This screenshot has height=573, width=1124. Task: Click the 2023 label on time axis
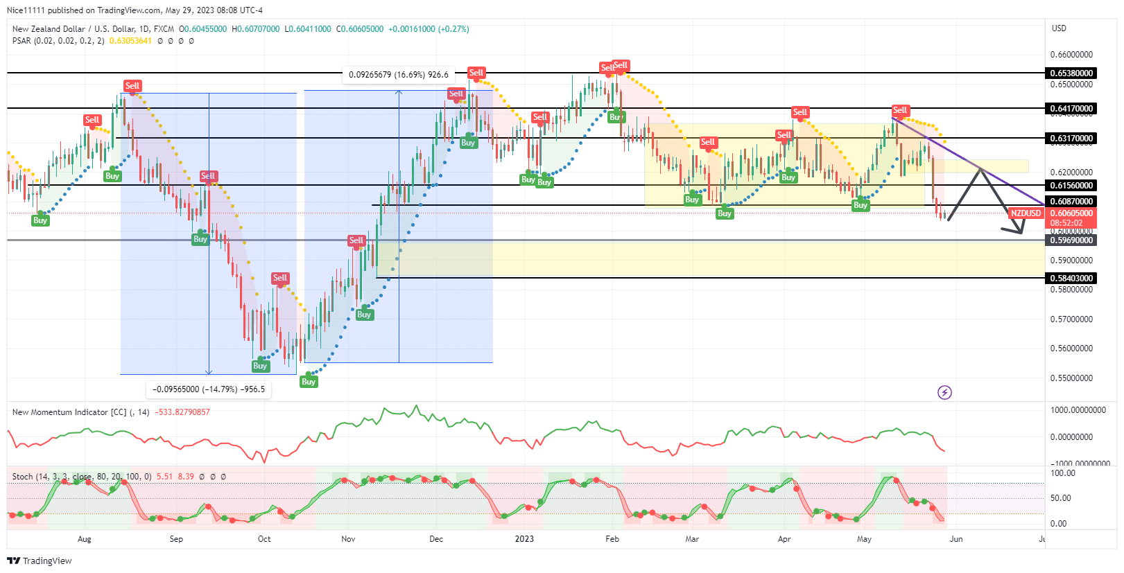point(524,539)
